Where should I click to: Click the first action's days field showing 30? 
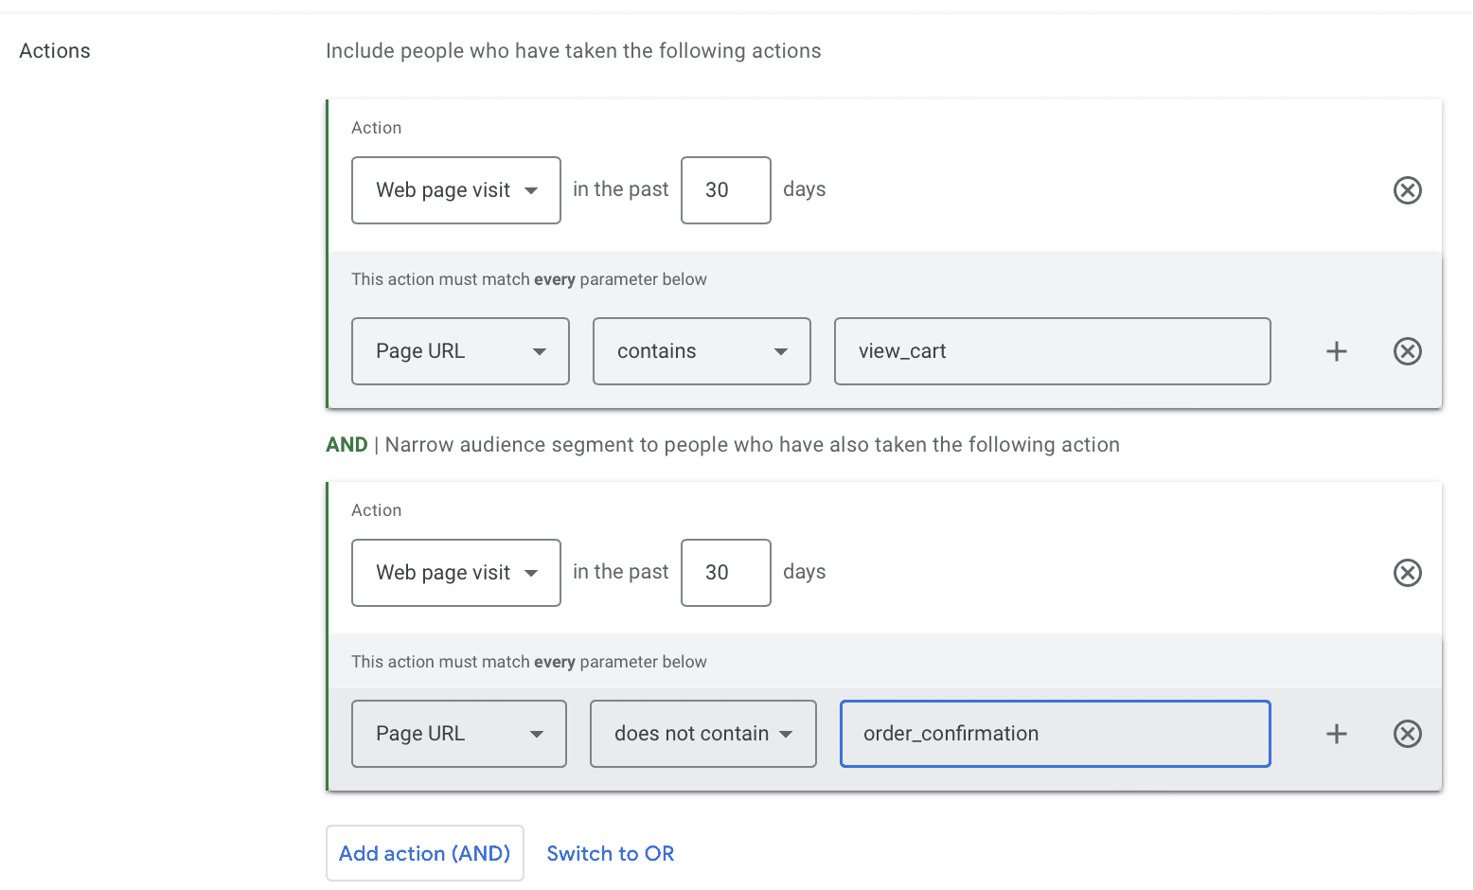click(726, 190)
